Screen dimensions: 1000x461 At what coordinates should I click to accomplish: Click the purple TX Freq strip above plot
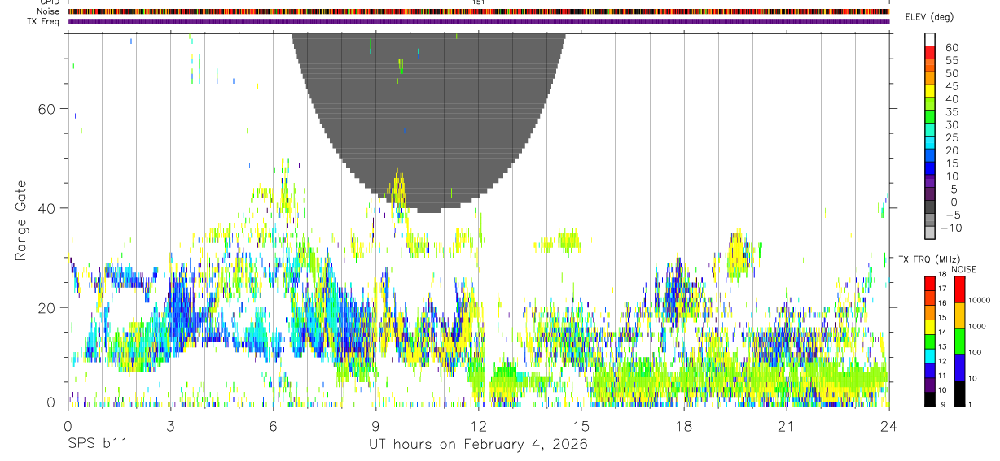click(478, 21)
